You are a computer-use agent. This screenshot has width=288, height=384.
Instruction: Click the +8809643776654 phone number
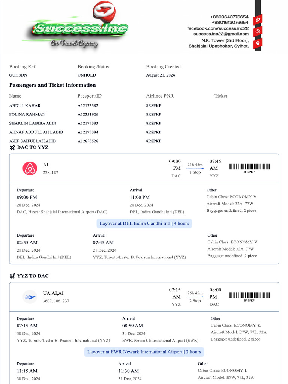point(229,17)
